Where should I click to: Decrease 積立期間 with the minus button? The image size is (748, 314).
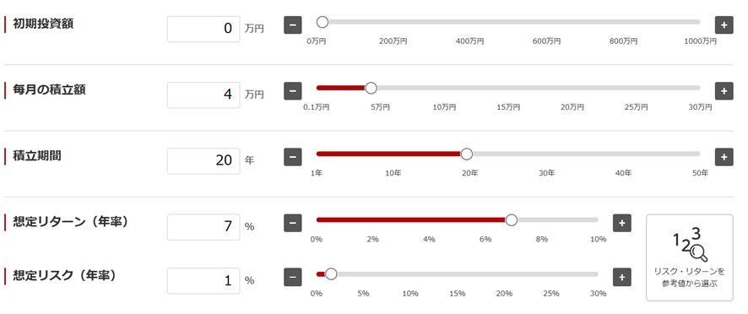pos(293,156)
